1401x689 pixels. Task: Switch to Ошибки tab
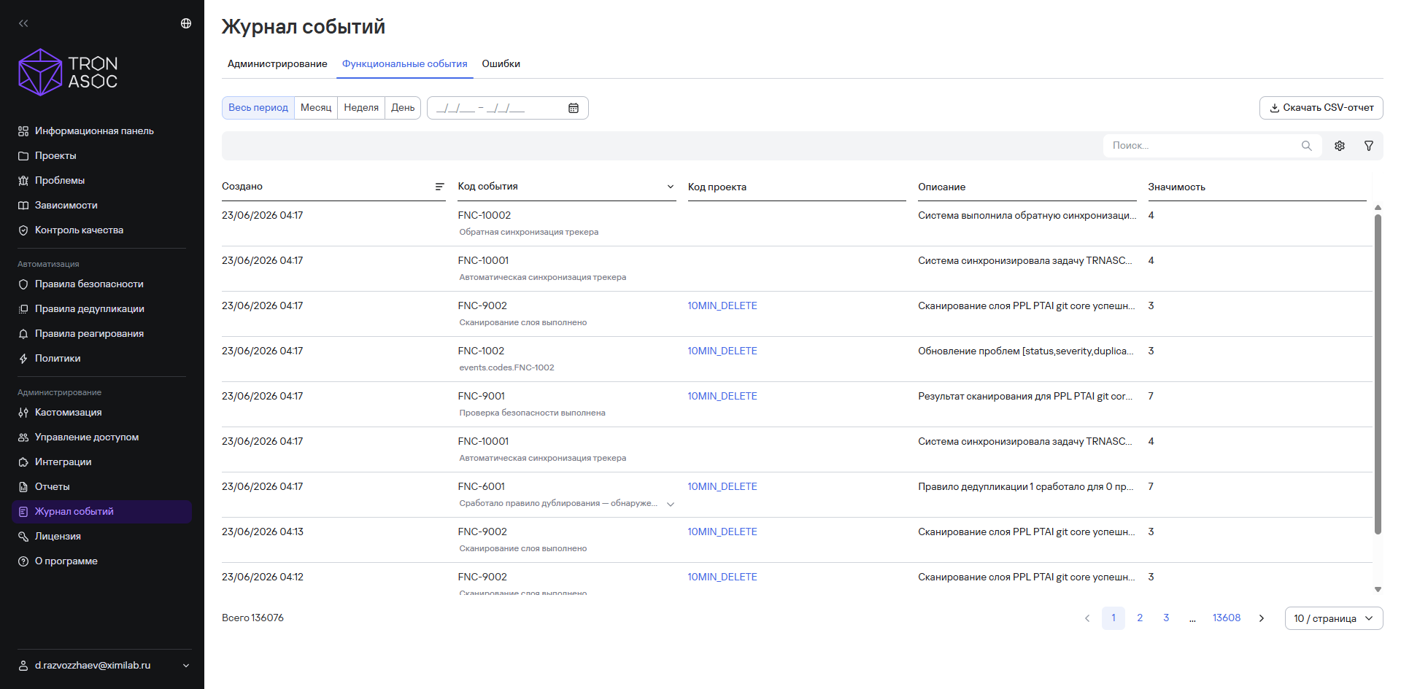(501, 64)
